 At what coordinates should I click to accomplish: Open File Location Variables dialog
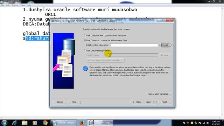click(159, 94)
